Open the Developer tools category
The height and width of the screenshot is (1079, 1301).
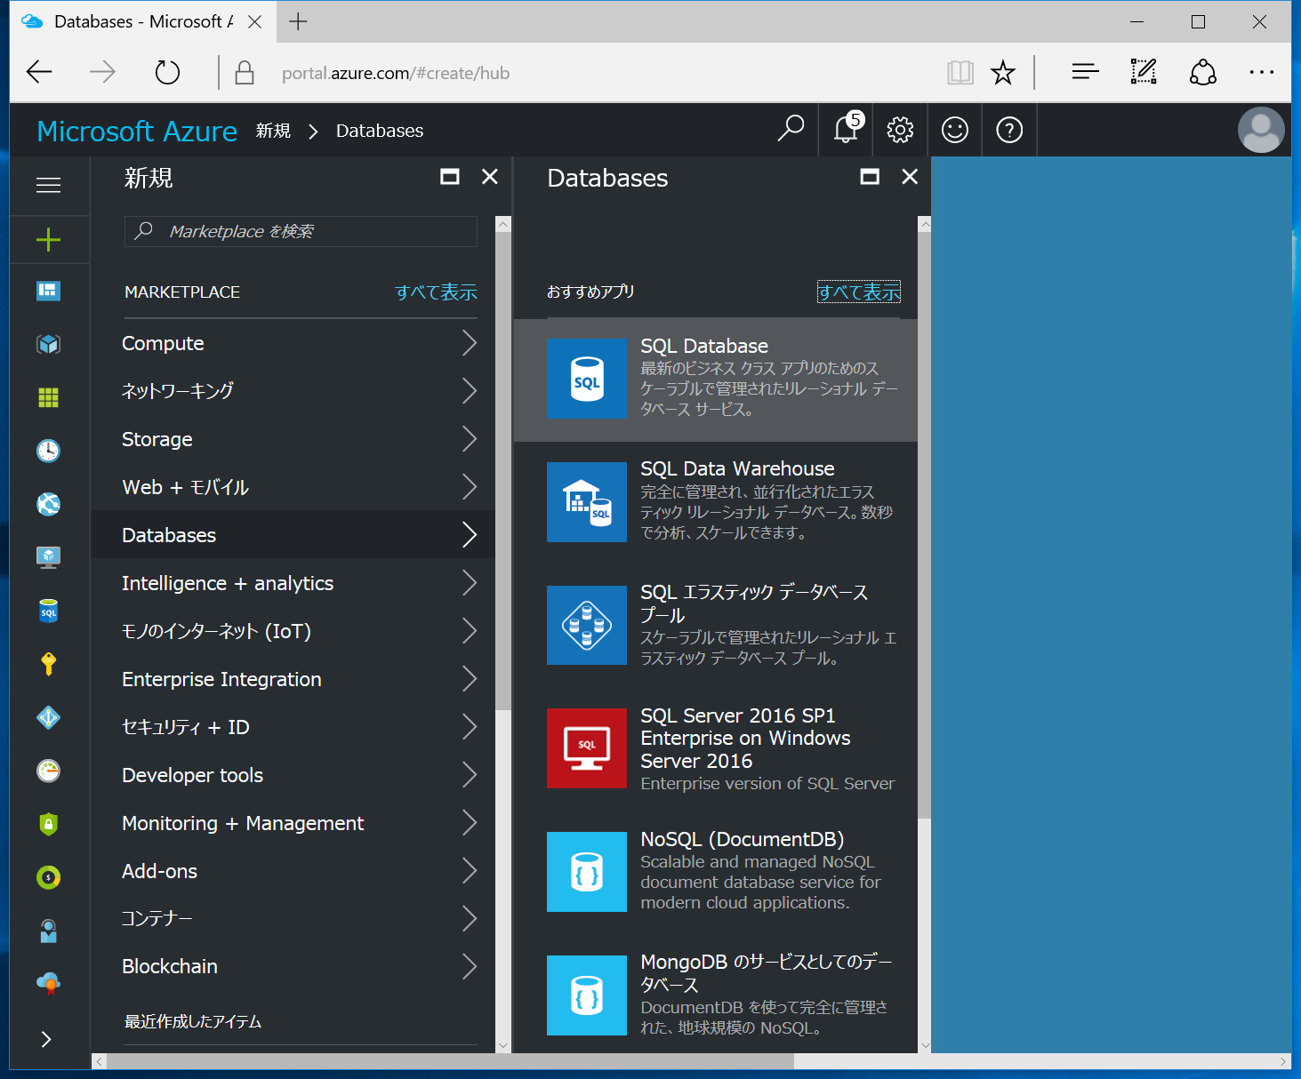point(293,775)
